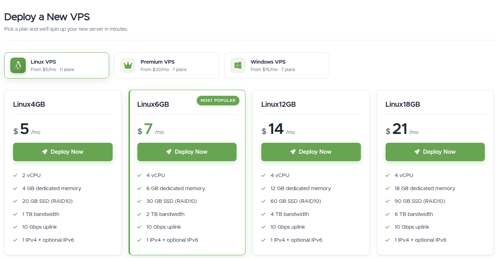Click the $7 /mo price
The image size is (500, 258).
pyautogui.click(x=151, y=129)
